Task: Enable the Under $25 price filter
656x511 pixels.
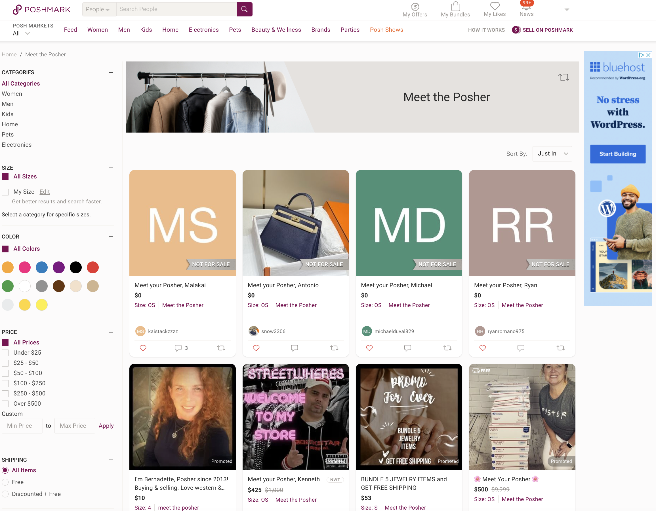Action: (x=5, y=353)
